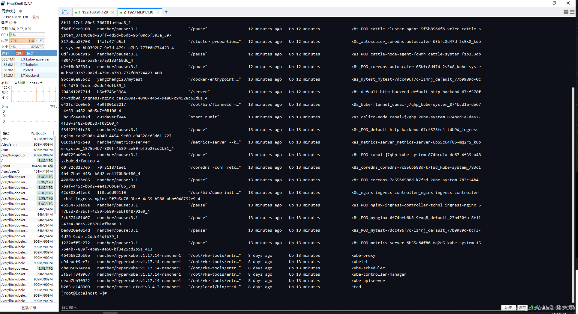
Task: Switch to grid layout view icon
Action: point(566,12)
